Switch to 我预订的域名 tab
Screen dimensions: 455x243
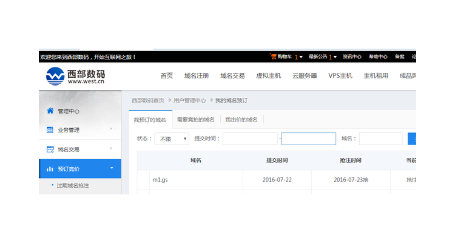click(150, 120)
